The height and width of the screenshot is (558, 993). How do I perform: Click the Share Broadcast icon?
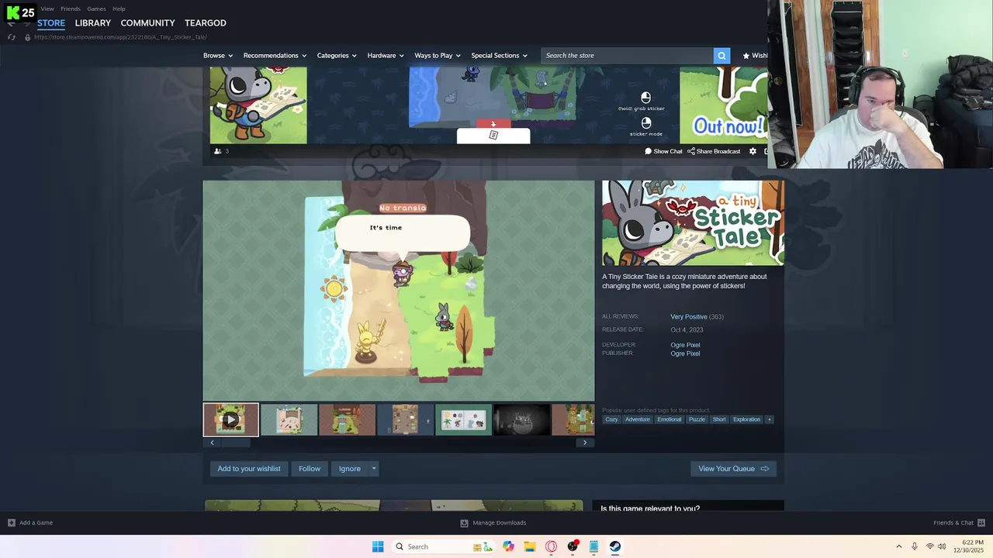691,151
